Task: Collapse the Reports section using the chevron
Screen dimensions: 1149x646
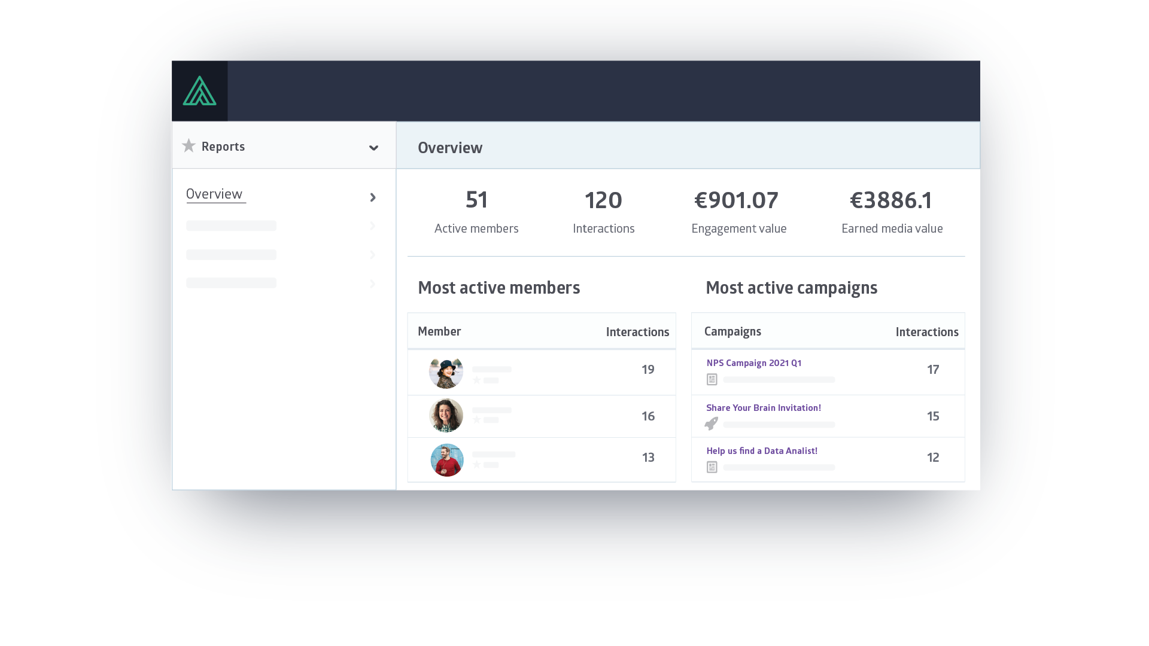Action: click(x=373, y=147)
